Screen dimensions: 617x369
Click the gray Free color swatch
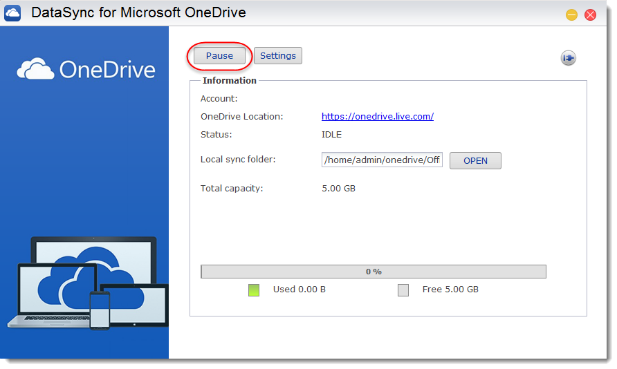pyautogui.click(x=403, y=290)
